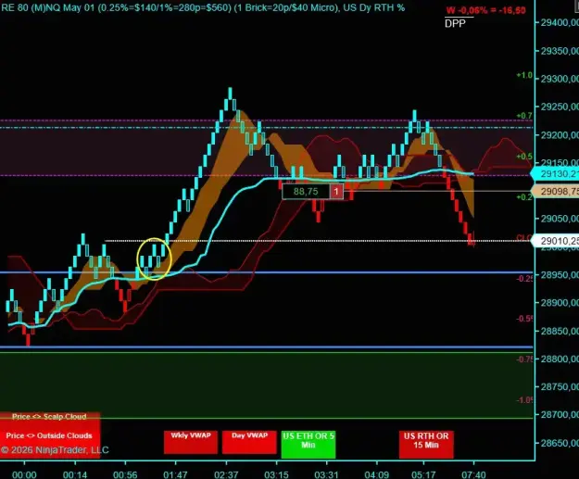Viewport: 579px width, 479px height.
Task: Click the green US ETH OR 5 Min box
Action: [308, 445]
